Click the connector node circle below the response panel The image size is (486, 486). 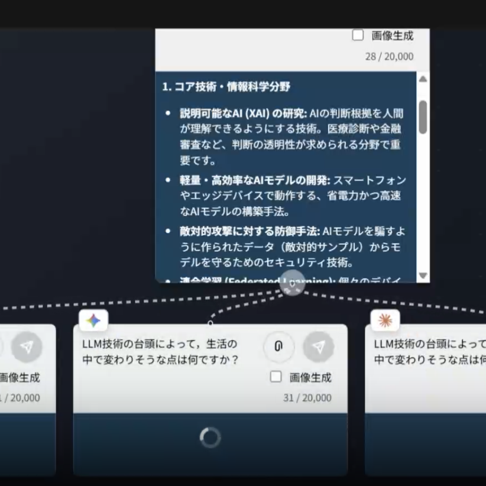point(293,284)
